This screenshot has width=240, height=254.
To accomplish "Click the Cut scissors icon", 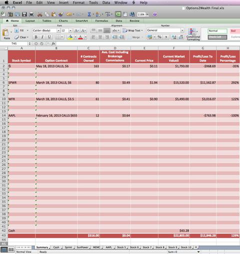I will (39, 14).
